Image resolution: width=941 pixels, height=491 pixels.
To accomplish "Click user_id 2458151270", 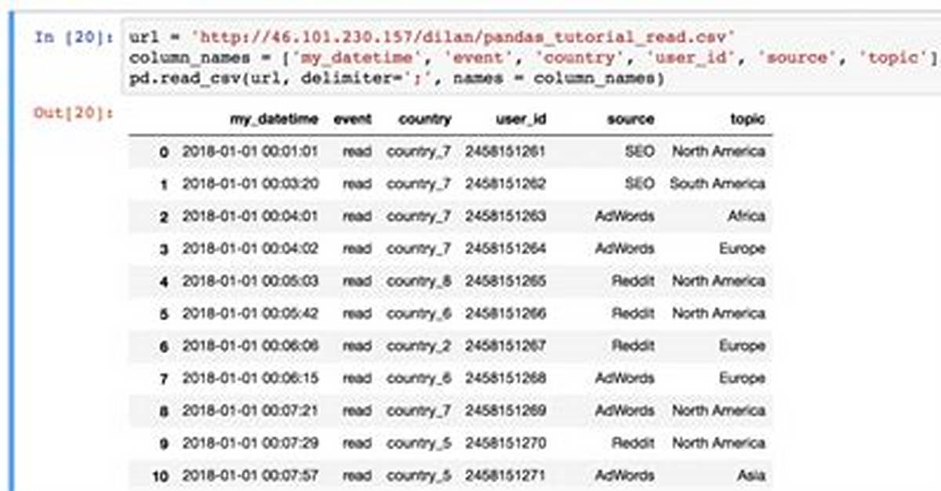I will point(506,443).
